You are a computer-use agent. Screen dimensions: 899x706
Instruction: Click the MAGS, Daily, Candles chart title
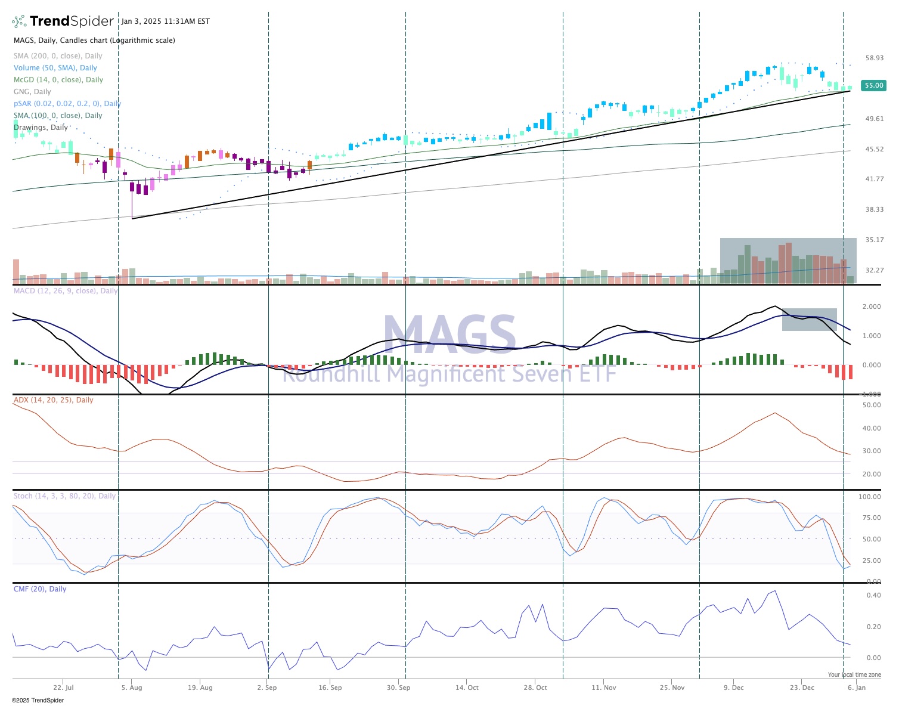(94, 41)
